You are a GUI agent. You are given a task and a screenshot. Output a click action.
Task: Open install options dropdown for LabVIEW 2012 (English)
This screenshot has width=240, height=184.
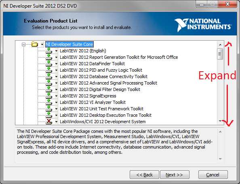(x=56, y=51)
